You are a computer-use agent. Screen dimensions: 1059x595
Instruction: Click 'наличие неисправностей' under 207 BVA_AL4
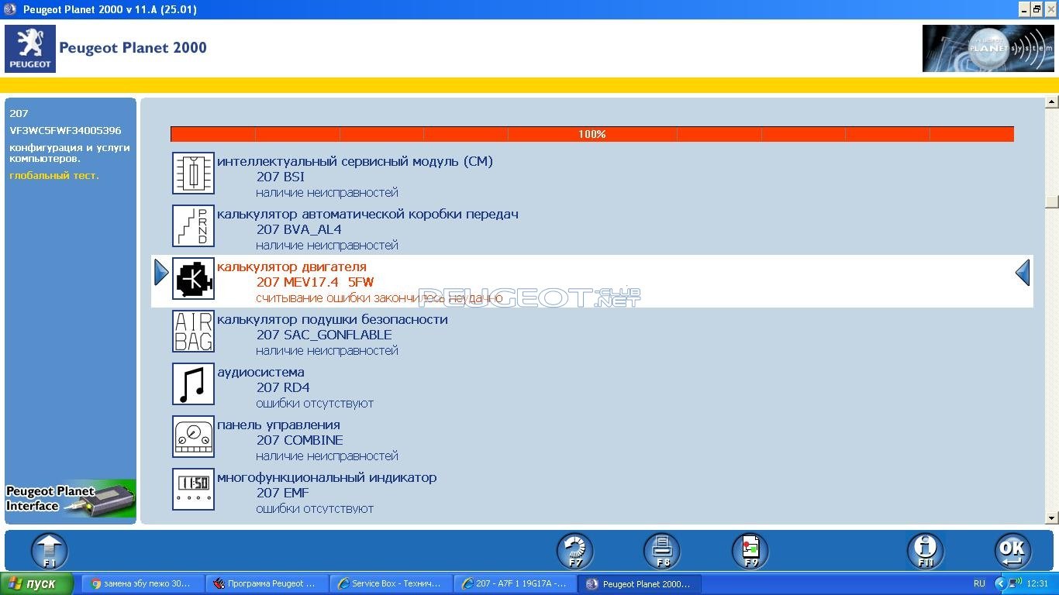click(327, 246)
